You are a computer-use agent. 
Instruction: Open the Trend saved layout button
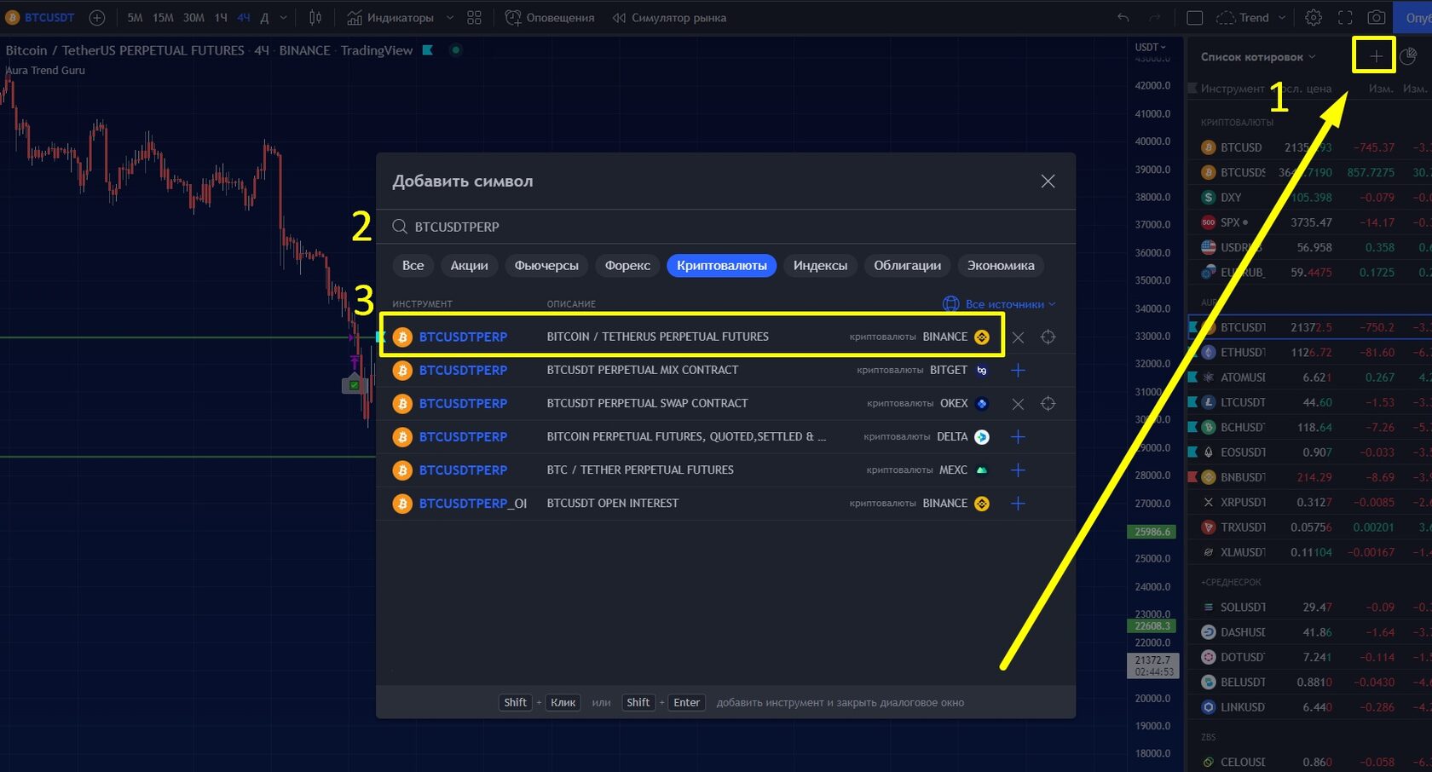coord(1243,18)
